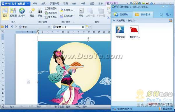175x112 pixels.
Task: Open the 在线素材 tab in WPS素材库
Action: pyautogui.click(x=121, y=15)
